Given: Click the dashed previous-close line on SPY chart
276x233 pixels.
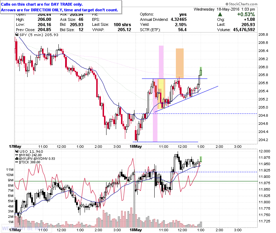Looking at the screenshot, I should click(196, 114).
